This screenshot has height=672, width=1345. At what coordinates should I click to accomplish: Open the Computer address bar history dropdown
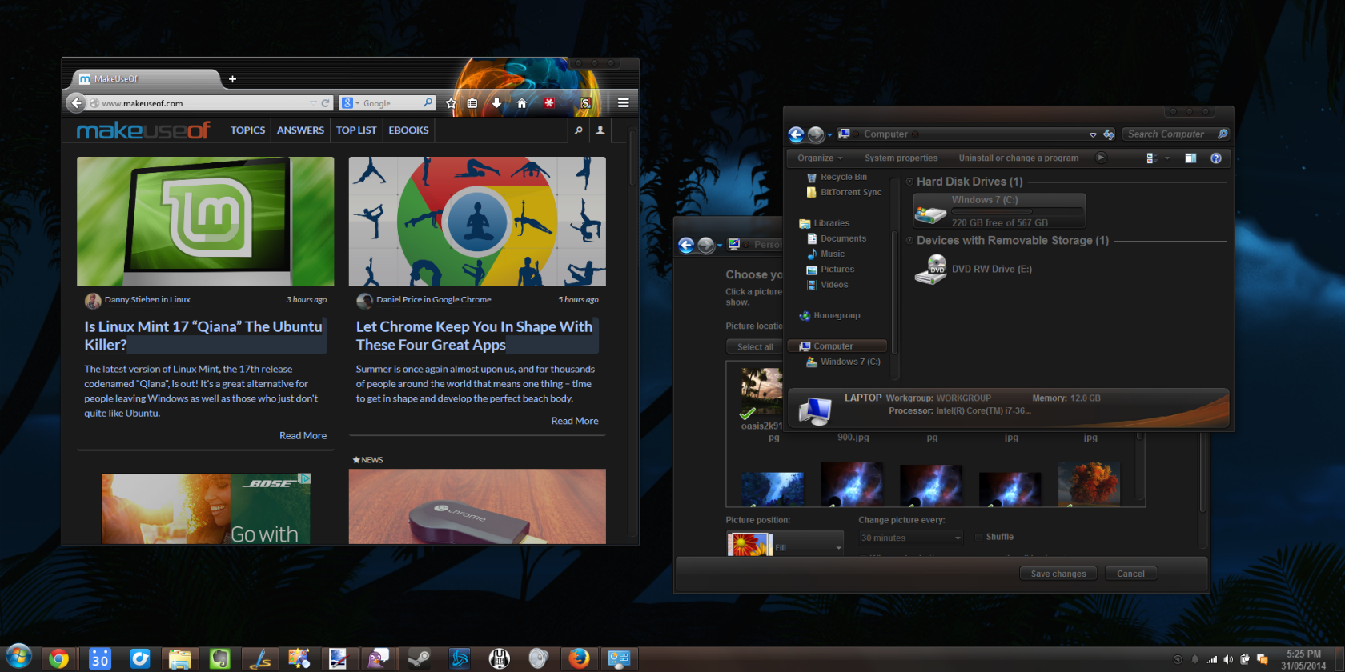tap(1093, 134)
